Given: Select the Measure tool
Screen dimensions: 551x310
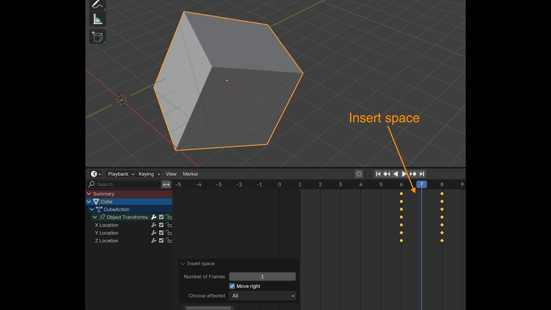Looking at the screenshot, I should click(x=97, y=19).
